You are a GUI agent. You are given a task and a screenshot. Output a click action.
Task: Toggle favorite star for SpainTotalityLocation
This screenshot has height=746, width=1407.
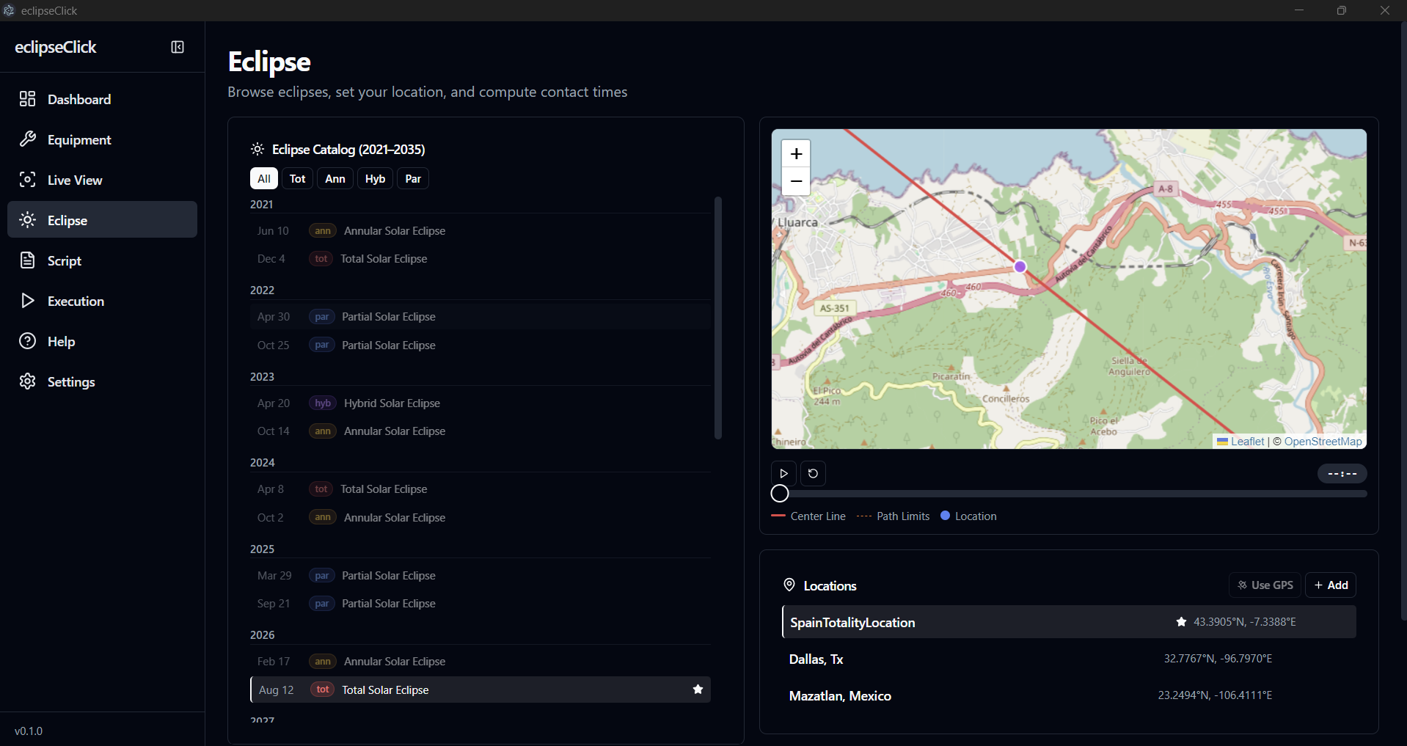1181,622
